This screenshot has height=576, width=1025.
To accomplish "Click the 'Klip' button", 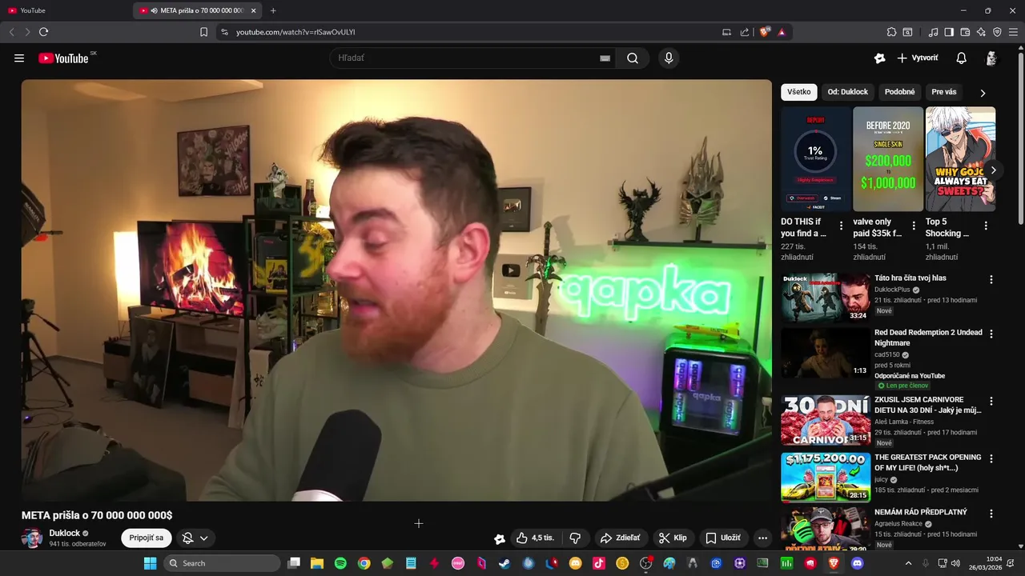I will point(673,538).
